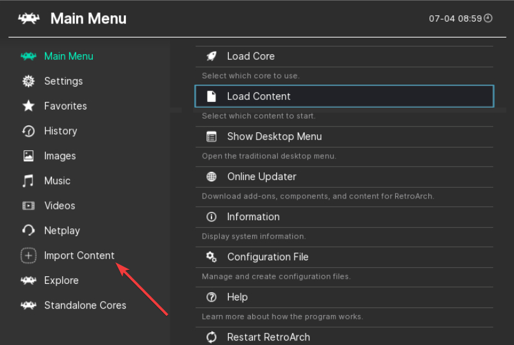This screenshot has width=514, height=345.
Task: Open Show Desktop Menu
Action: (x=274, y=136)
